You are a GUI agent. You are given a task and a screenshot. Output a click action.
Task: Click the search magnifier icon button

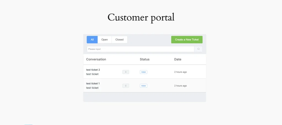pos(198,49)
